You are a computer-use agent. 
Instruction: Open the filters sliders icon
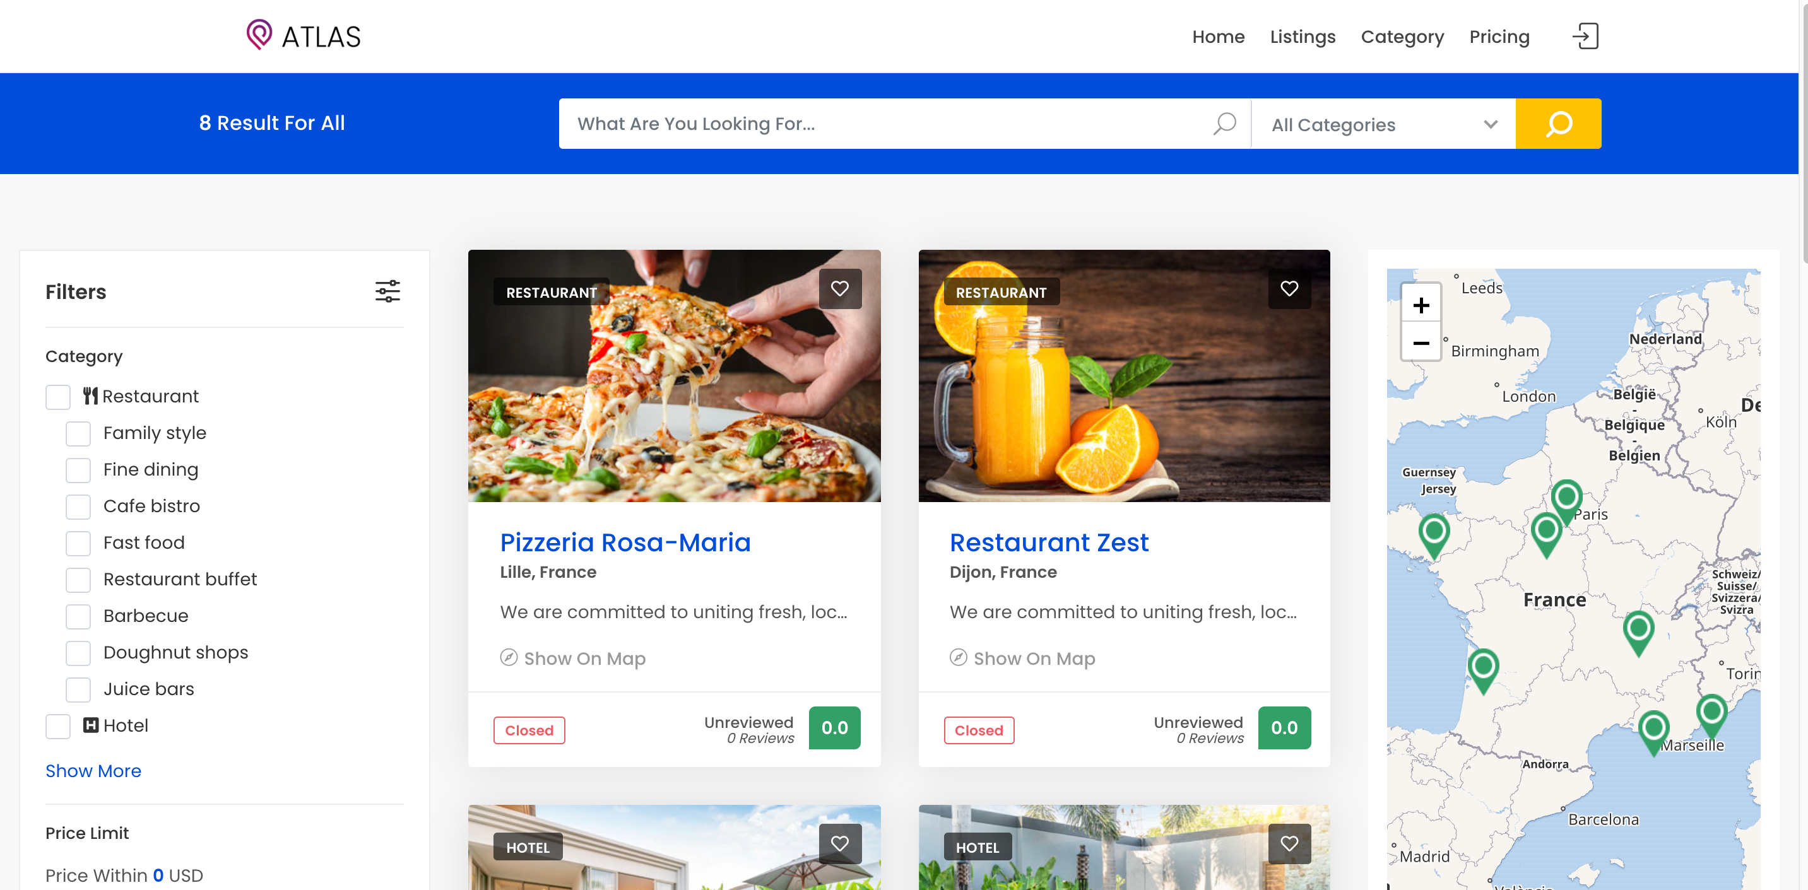tap(387, 291)
